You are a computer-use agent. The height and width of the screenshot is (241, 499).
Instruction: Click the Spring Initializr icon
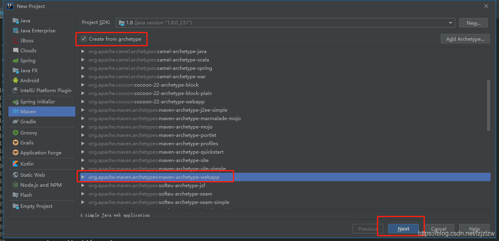point(16,102)
